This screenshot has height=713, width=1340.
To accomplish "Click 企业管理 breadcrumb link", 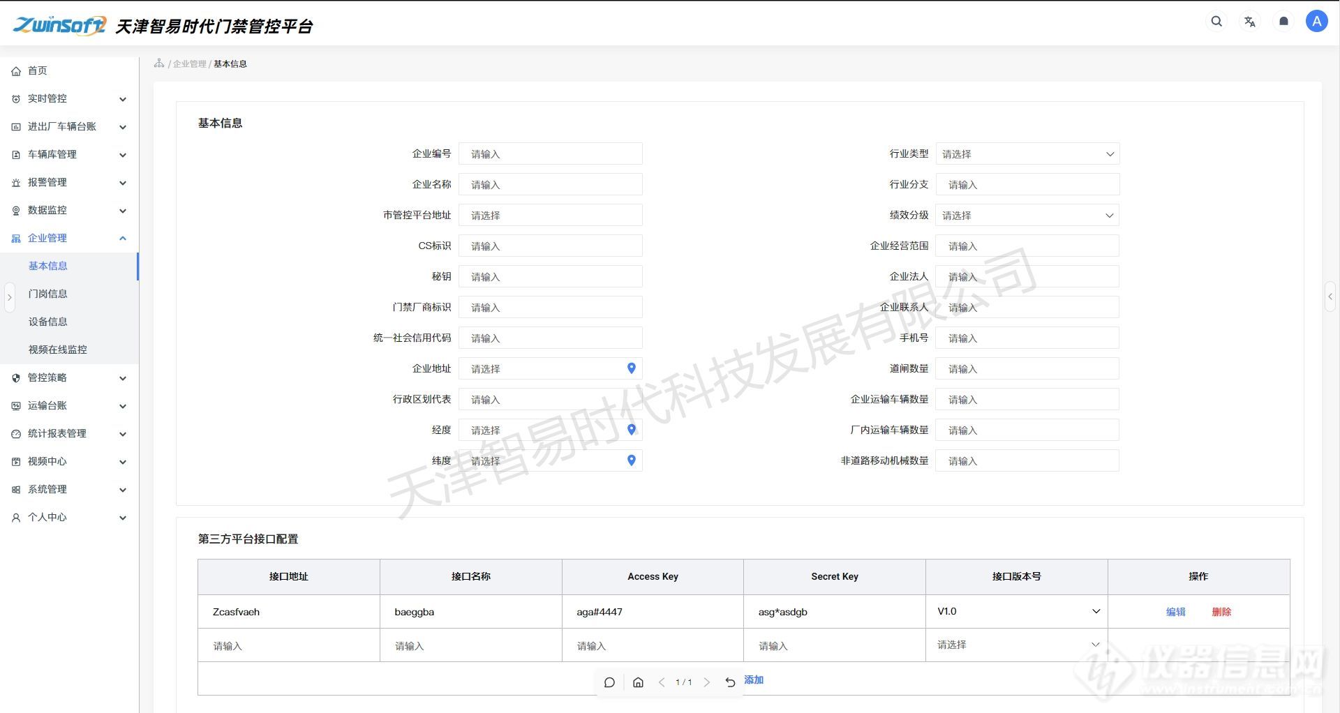I will (x=190, y=63).
